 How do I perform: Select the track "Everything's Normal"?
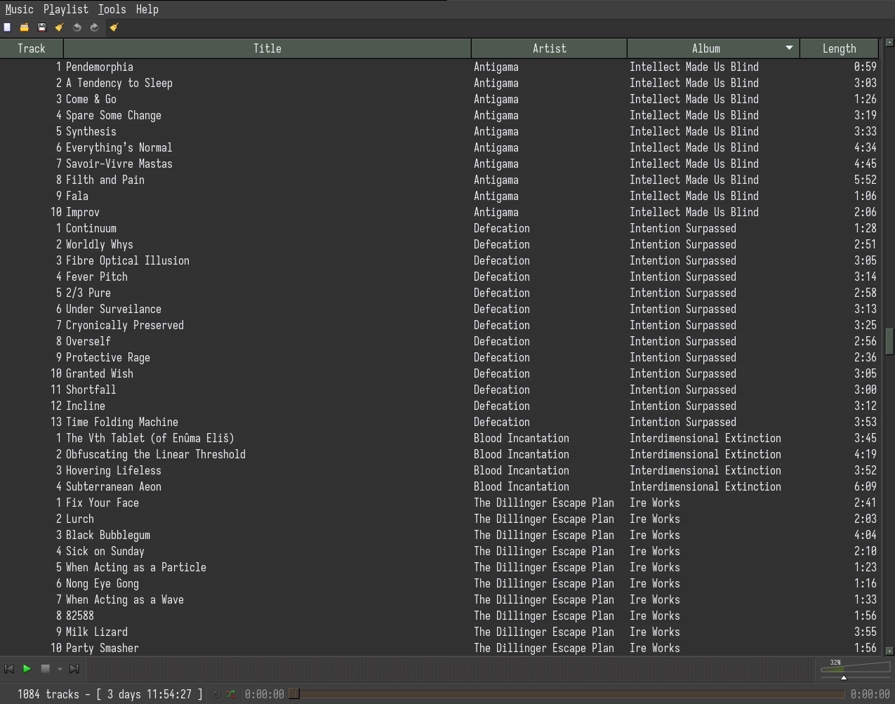[439, 147]
